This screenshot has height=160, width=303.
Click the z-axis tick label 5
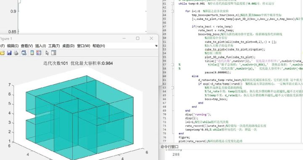point(9,104)
